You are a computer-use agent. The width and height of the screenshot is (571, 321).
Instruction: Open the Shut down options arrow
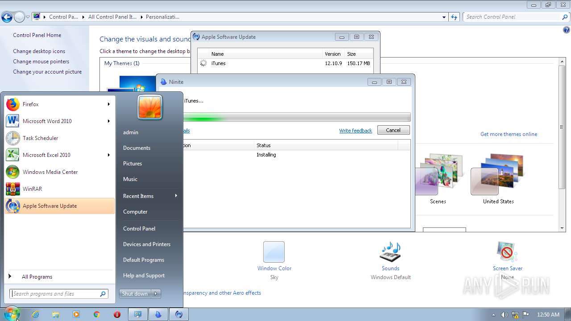pos(156,294)
